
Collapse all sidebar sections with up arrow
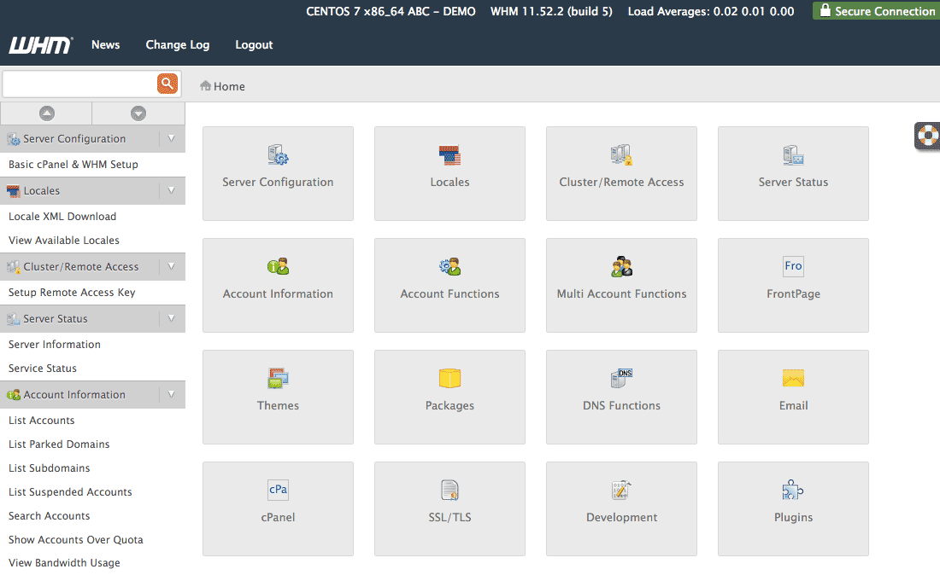tap(47, 113)
